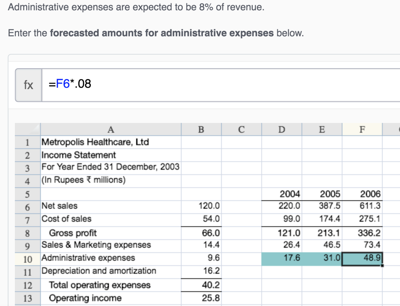Select column A header

coord(111,129)
